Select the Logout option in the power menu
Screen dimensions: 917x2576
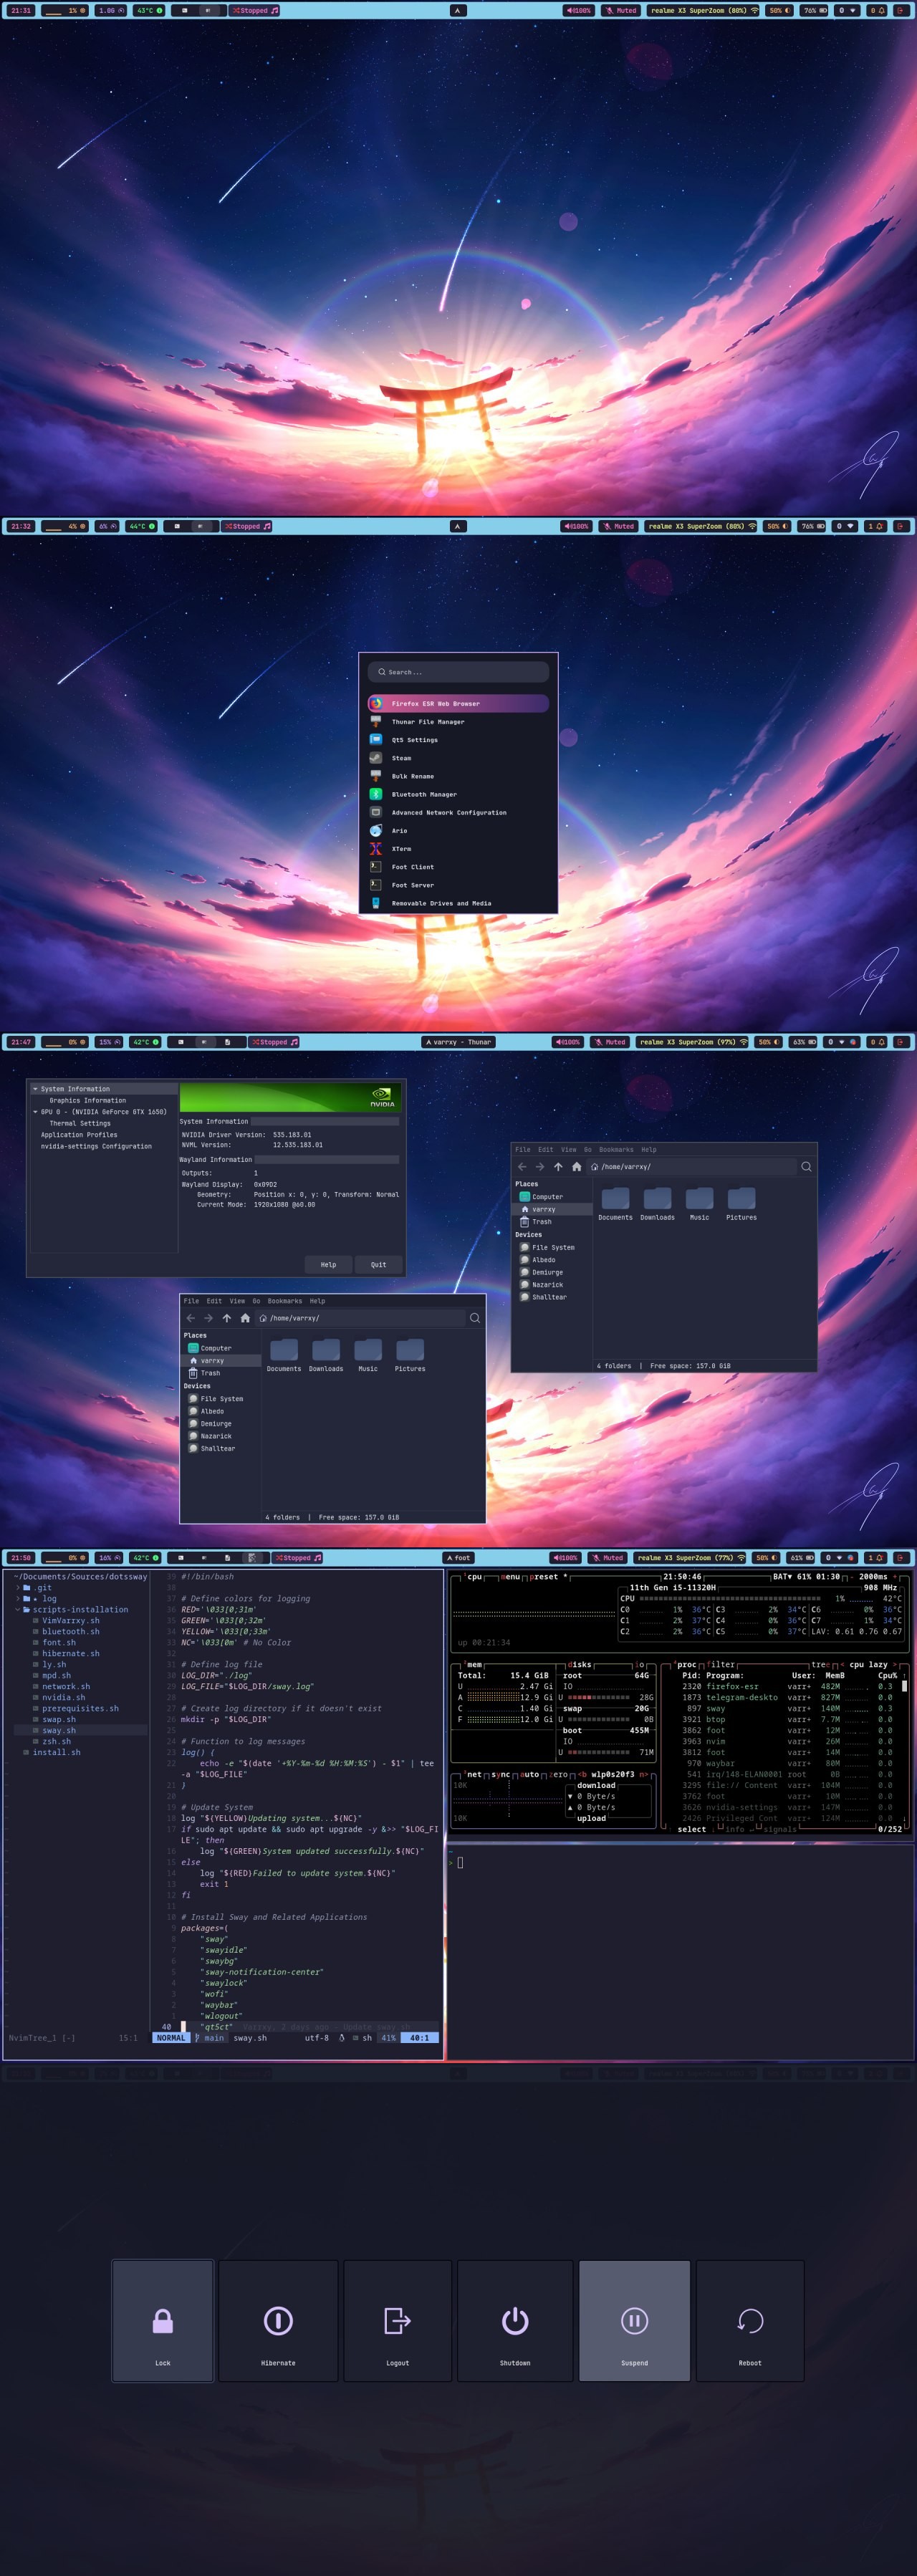pos(397,2320)
